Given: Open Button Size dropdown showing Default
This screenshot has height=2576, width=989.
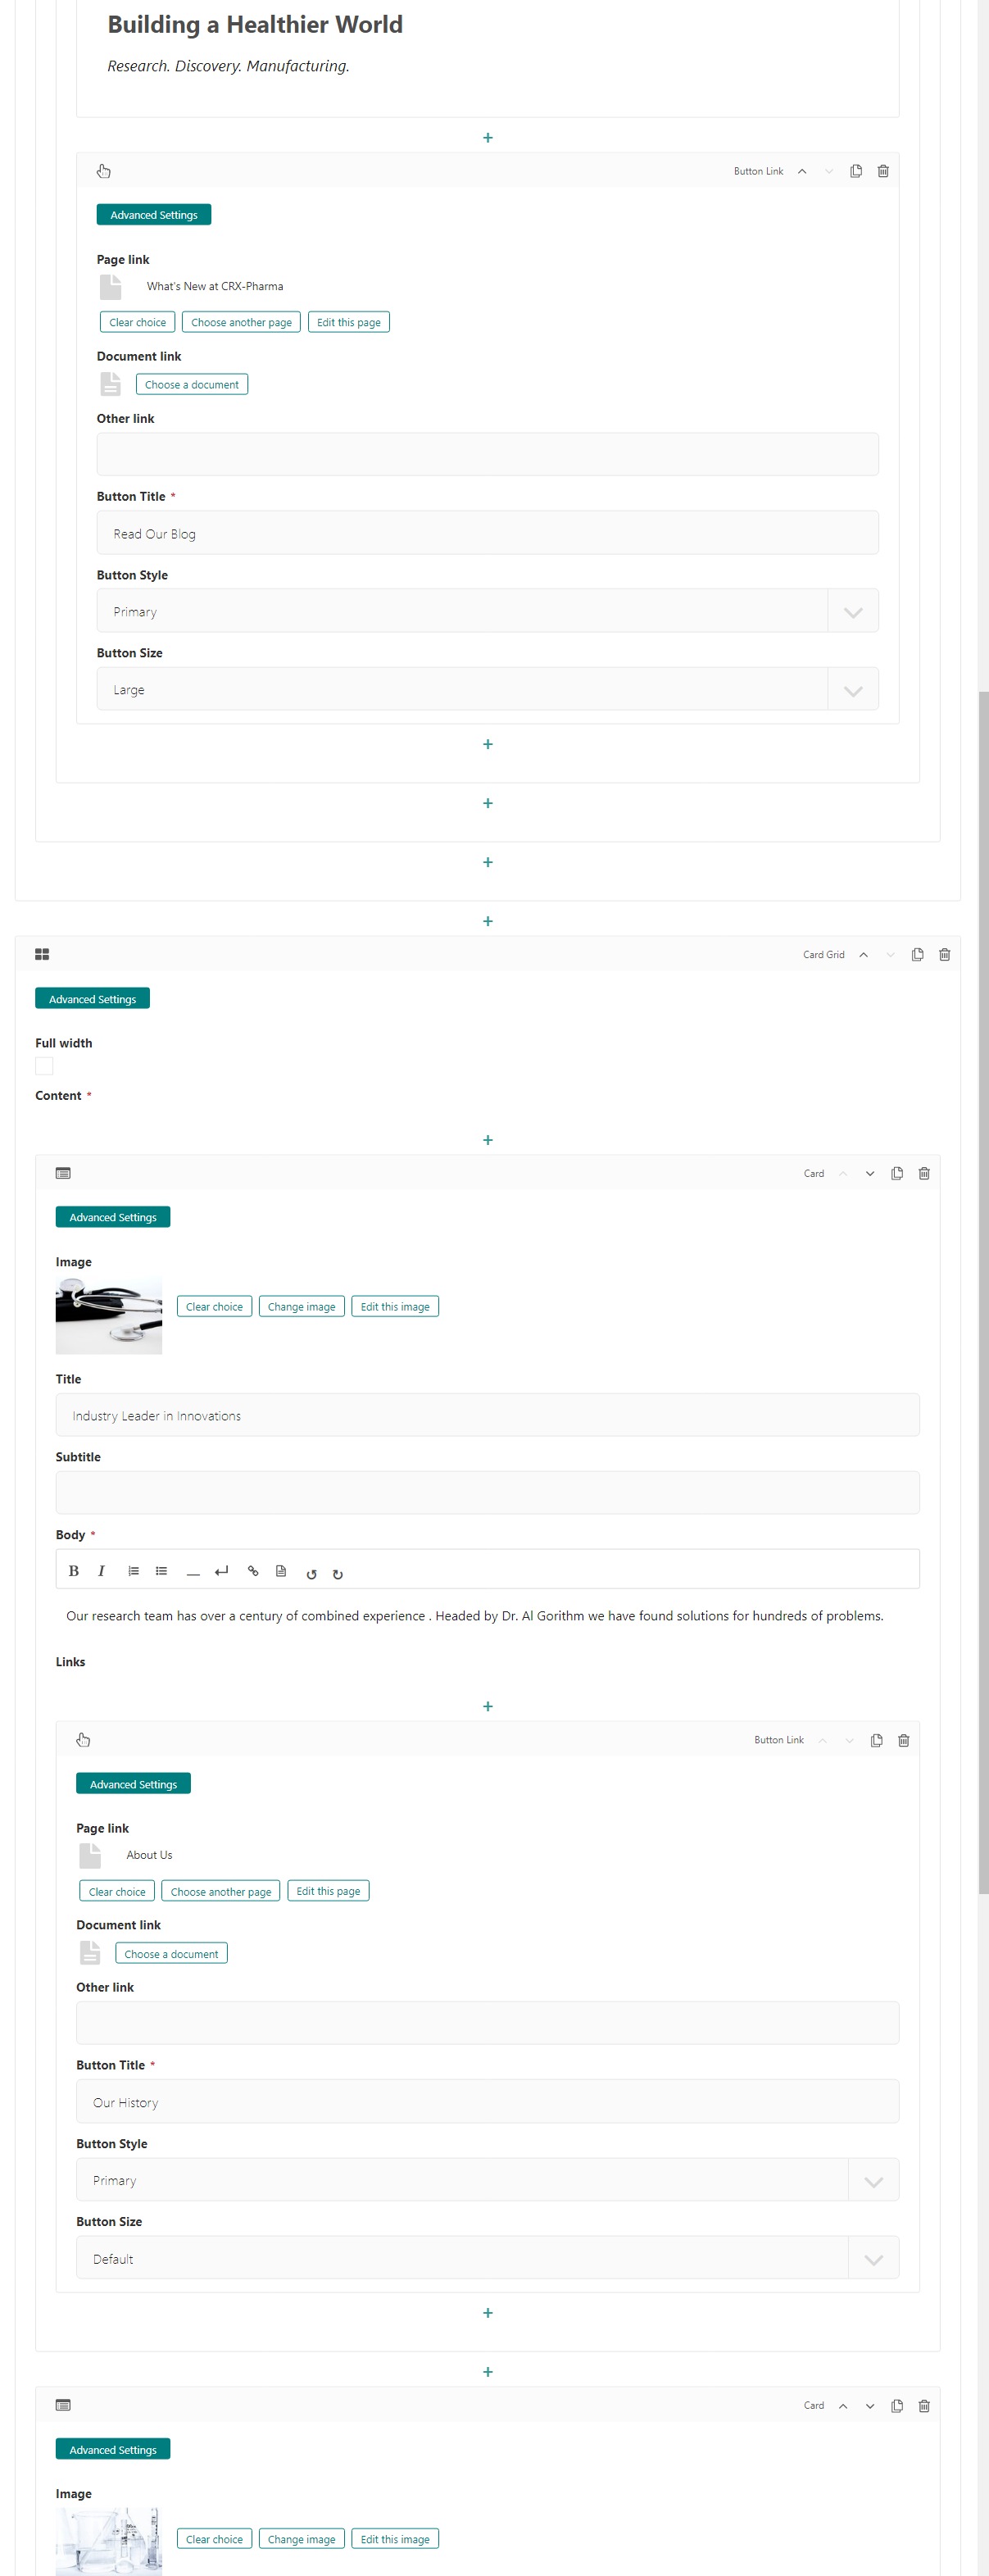Looking at the screenshot, I should (487, 2258).
